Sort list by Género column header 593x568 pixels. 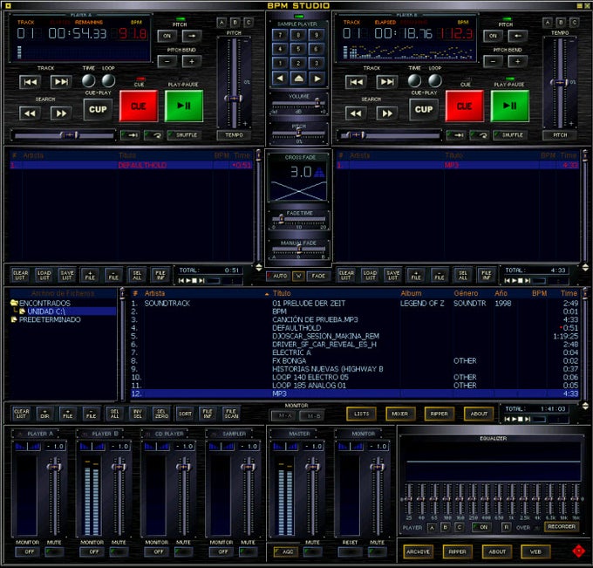point(466,293)
